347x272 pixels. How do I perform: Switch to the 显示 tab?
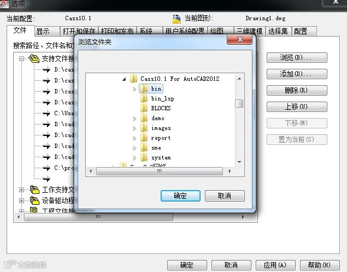[47, 31]
